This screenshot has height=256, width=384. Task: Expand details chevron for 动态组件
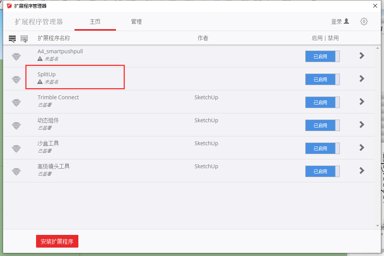(362, 125)
